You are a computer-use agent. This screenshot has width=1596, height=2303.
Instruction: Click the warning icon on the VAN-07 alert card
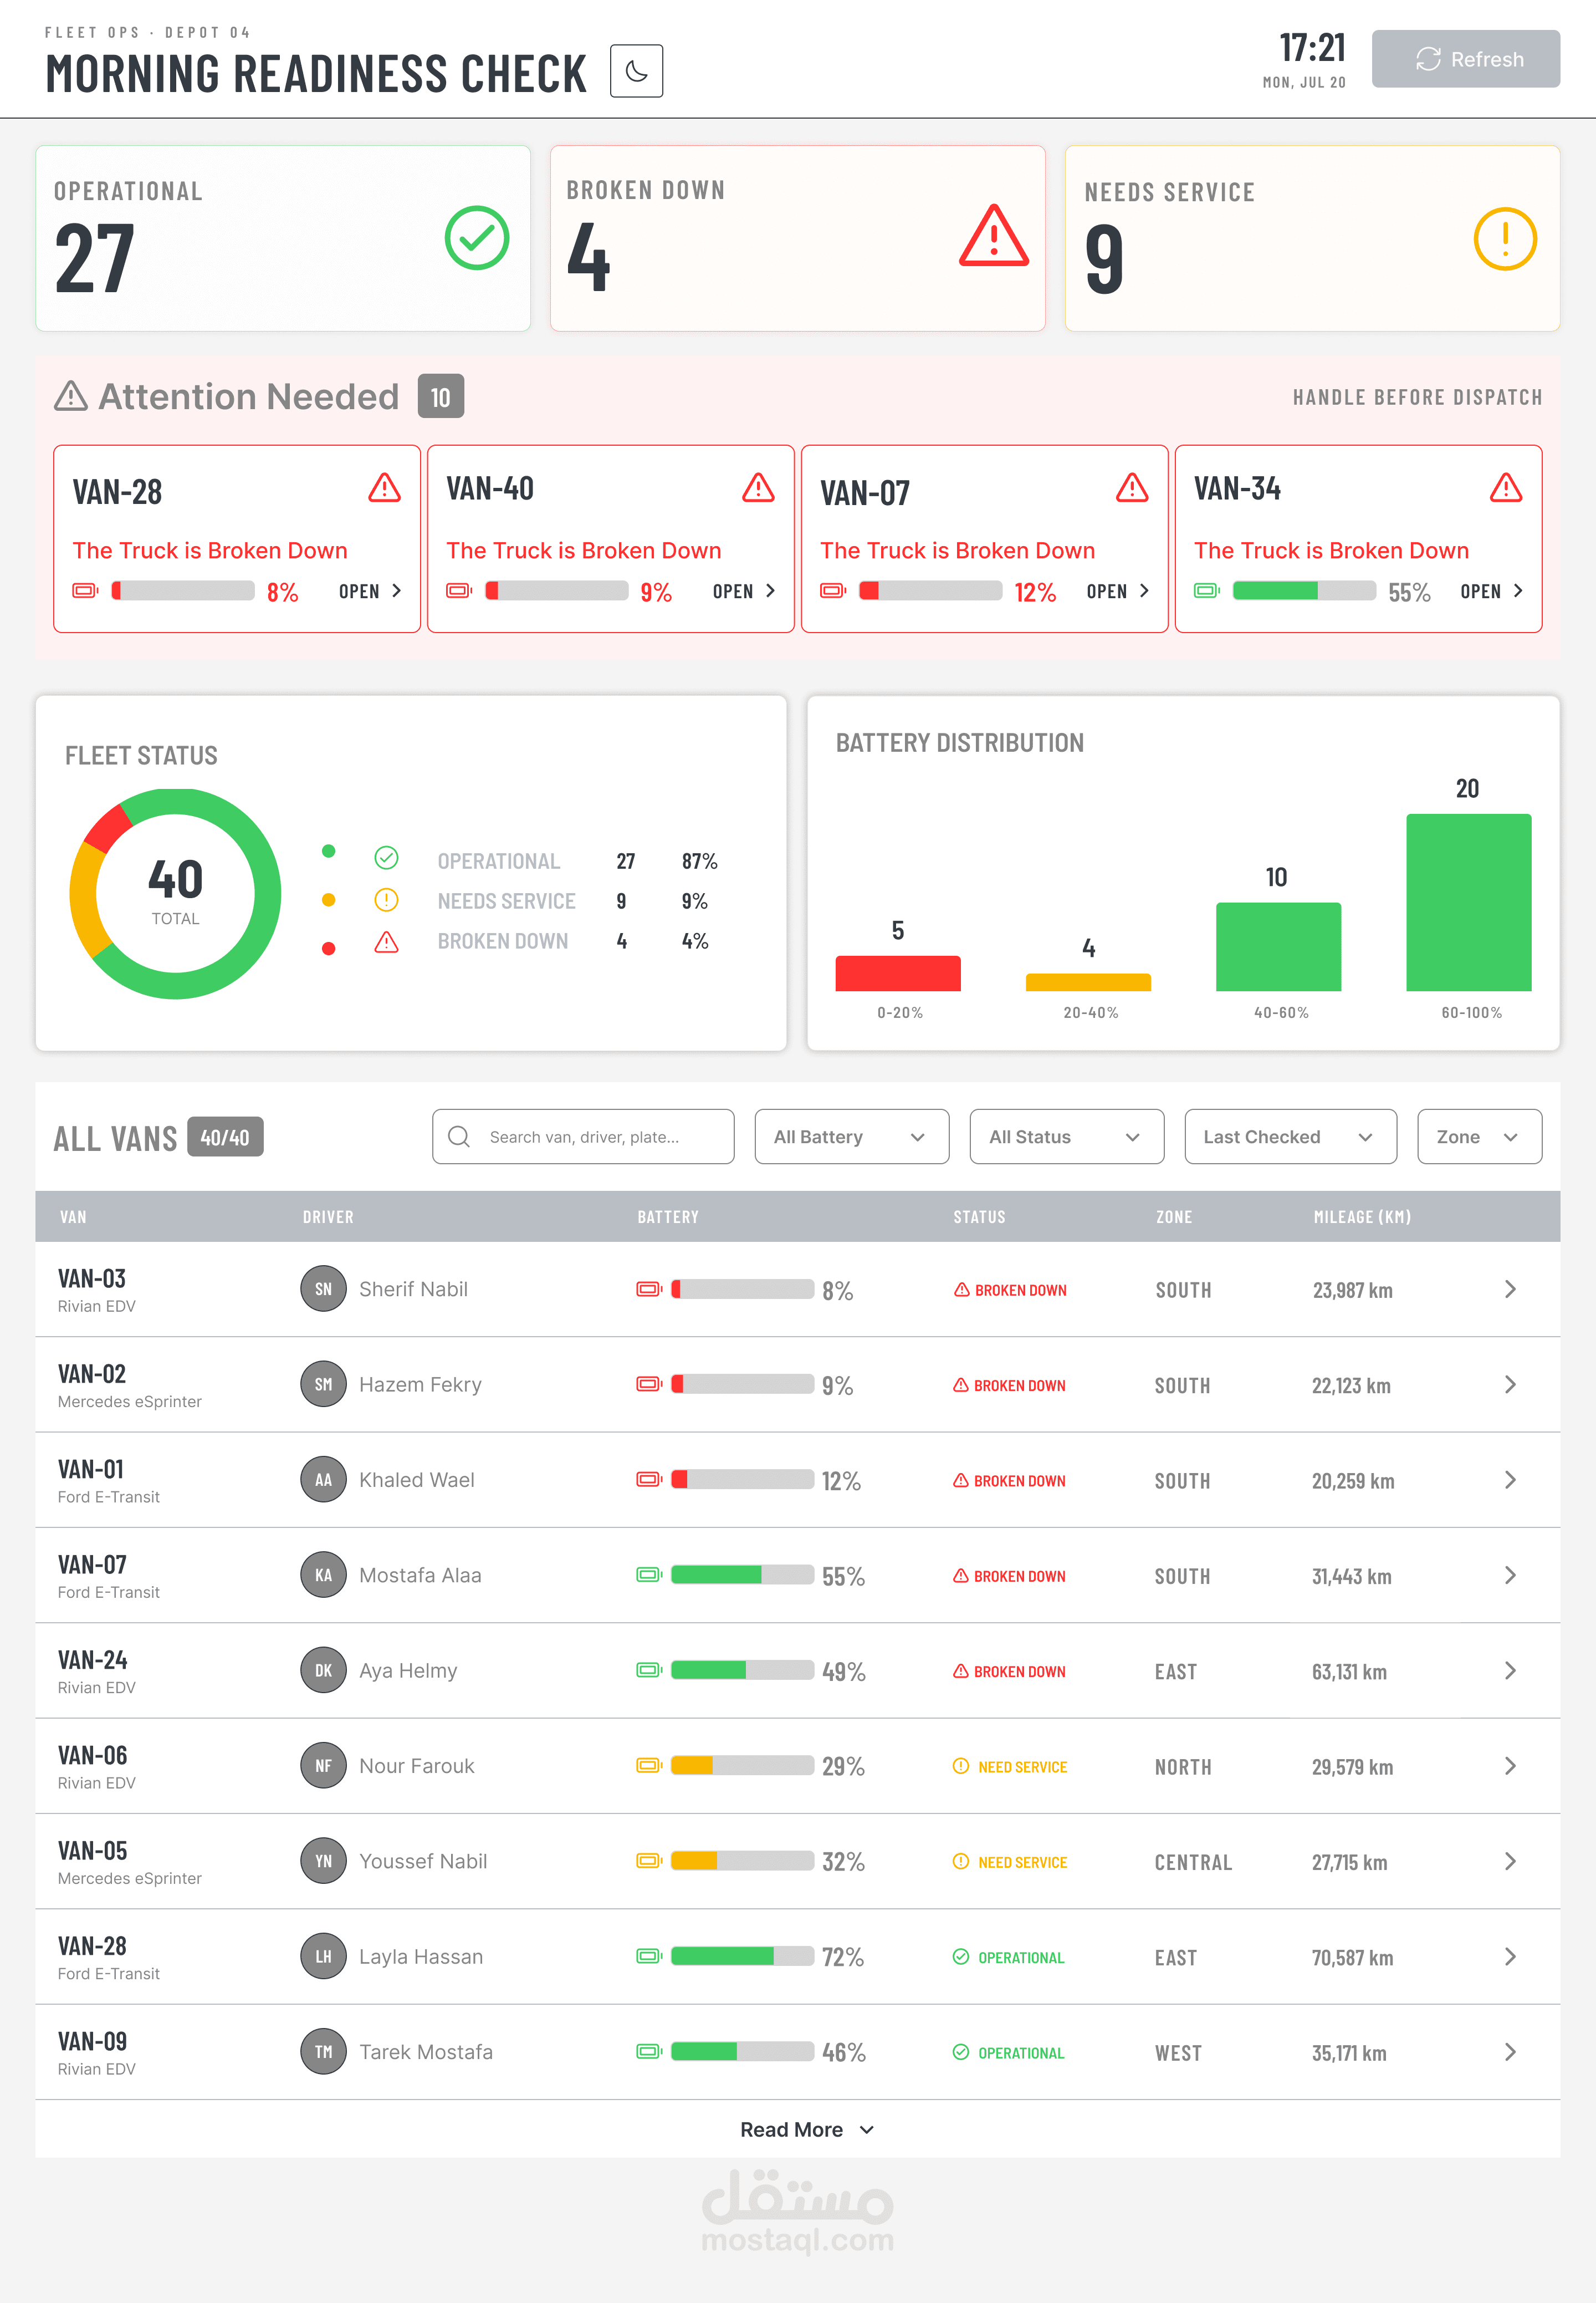[1132, 488]
